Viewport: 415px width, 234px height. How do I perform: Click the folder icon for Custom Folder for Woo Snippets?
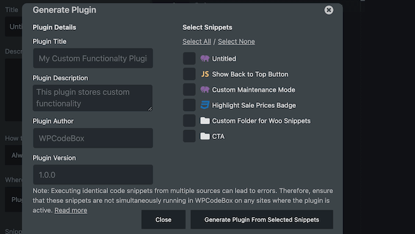coord(205,121)
